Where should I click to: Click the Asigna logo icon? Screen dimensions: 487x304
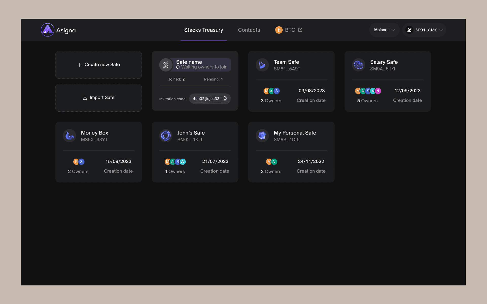[47, 30]
